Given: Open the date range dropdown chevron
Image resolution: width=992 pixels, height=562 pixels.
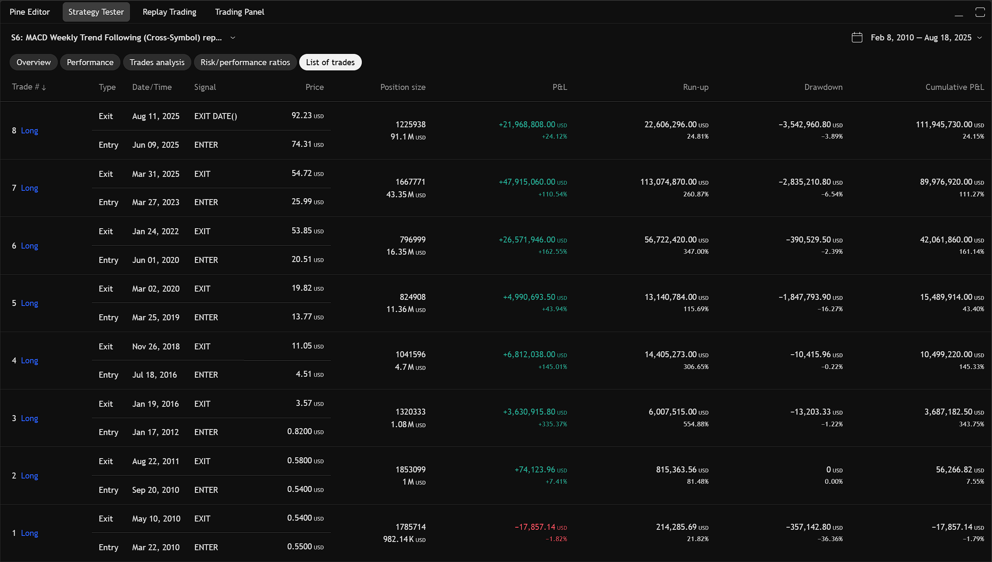Looking at the screenshot, I should tap(979, 38).
